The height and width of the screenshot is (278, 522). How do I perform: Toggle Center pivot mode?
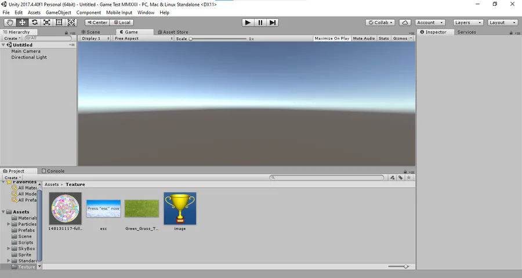97,22
